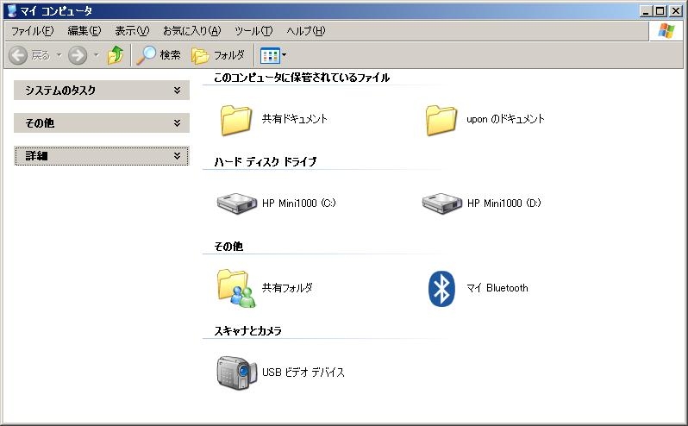Open the ツール(T) menu

coord(253,31)
